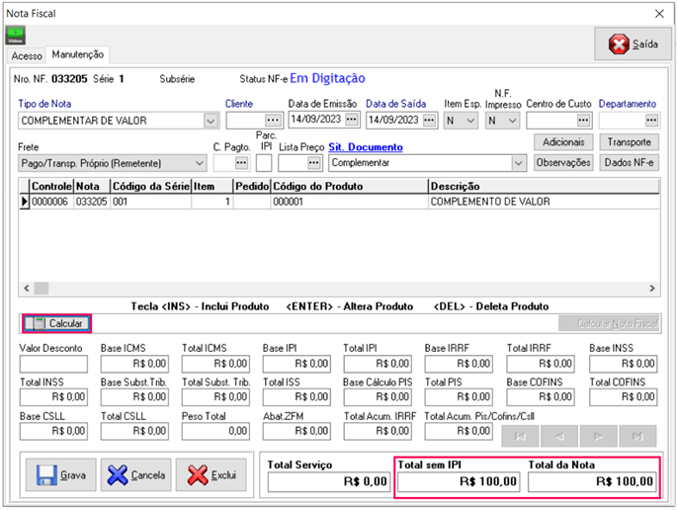Open the C. Pagto. lookup button
The width and height of the screenshot is (678, 510).
point(242,162)
